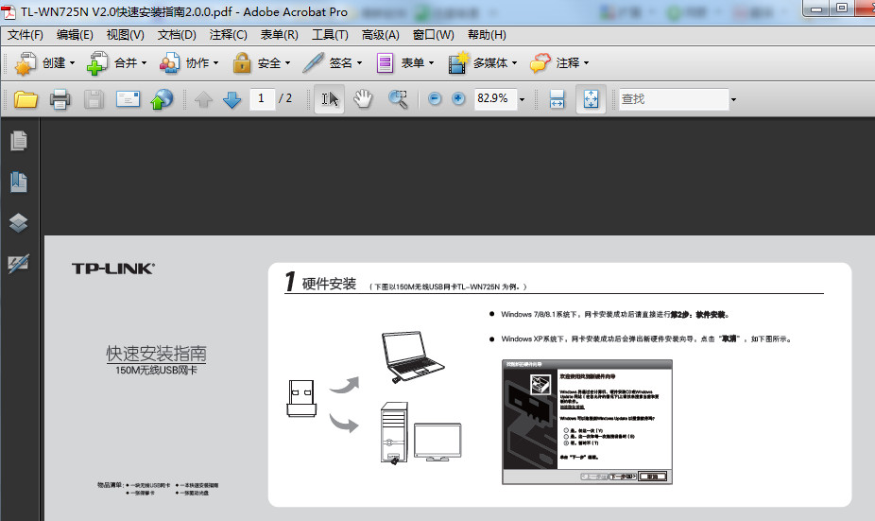Choose the marquee zoom tool
875x521 pixels.
[398, 99]
